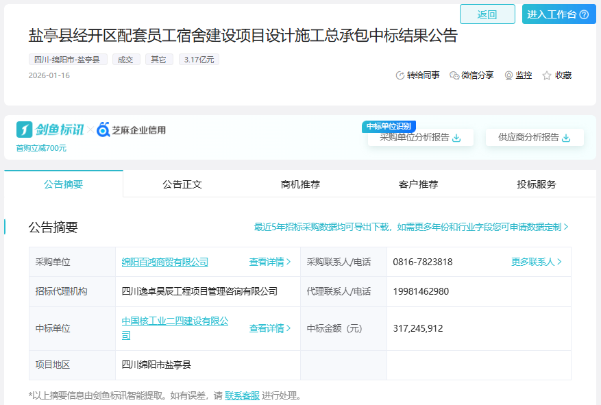Expand 查看详情 for 采购单位 row
The width and height of the screenshot is (601, 405).
tap(270, 262)
